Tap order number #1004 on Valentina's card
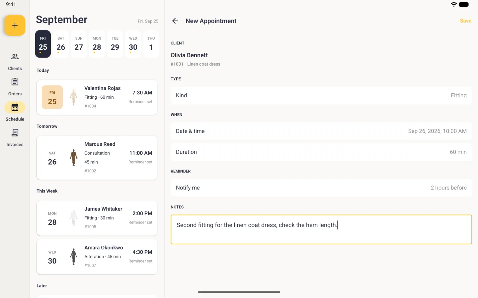The height and width of the screenshot is (298, 478). pos(90,106)
